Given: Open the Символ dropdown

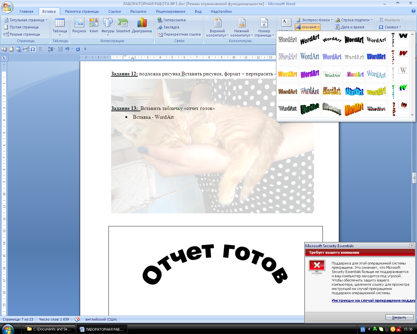Looking at the screenshot, I should pos(390,27).
